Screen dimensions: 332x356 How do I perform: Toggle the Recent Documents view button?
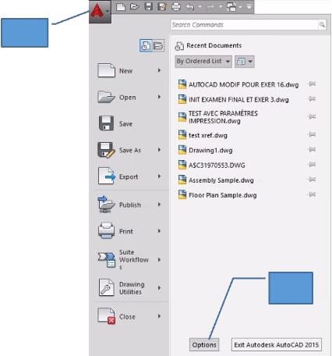tap(146, 46)
